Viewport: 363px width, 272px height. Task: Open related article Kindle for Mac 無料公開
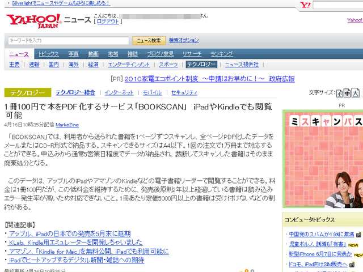click(88, 252)
